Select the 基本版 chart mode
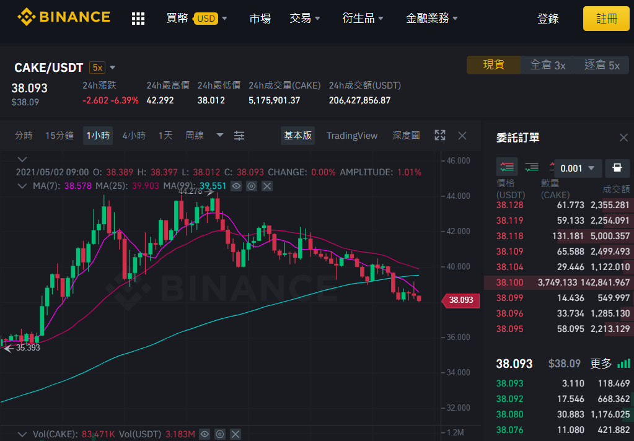 pyautogui.click(x=297, y=136)
